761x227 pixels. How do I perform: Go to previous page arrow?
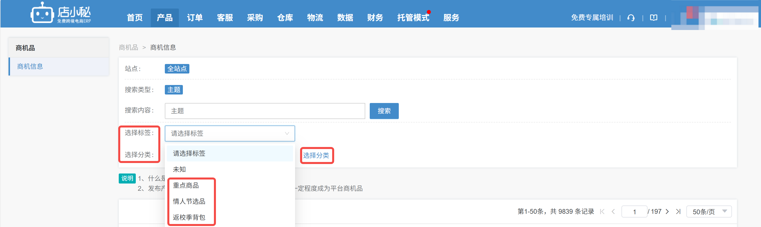(x=613, y=211)
